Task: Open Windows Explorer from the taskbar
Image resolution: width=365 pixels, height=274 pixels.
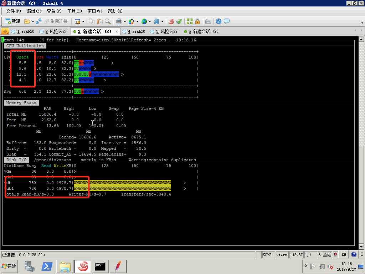Action: (x=65, y=266)
